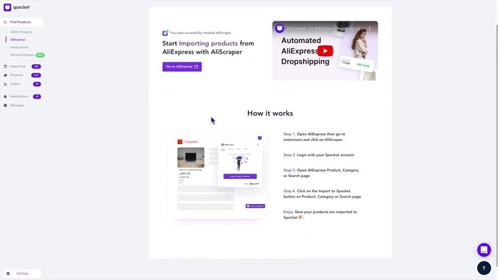This screenshot has width=498, height=280.
Task: Open Winning Products with NEW badge
Action: pyautogui.click(x=23, y=55)
